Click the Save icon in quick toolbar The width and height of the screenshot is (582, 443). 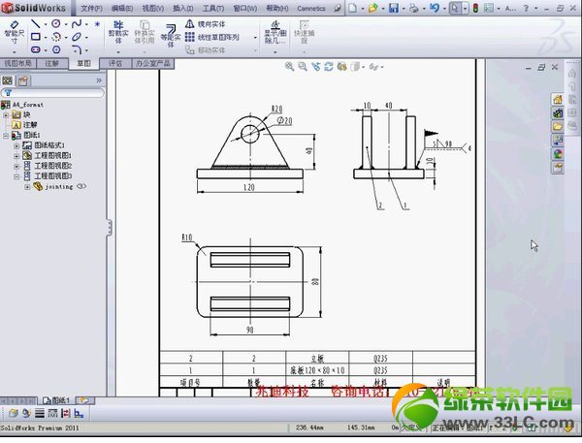pyautogui.click(x=394, y=8)
